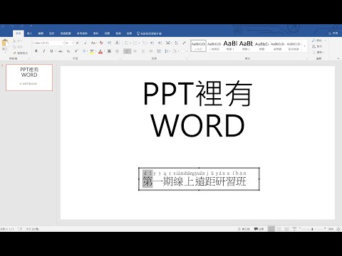Click the Find magnifier button
Image resolution: width=342 pixels, height=256 pixels.
[x=317, y=41]
